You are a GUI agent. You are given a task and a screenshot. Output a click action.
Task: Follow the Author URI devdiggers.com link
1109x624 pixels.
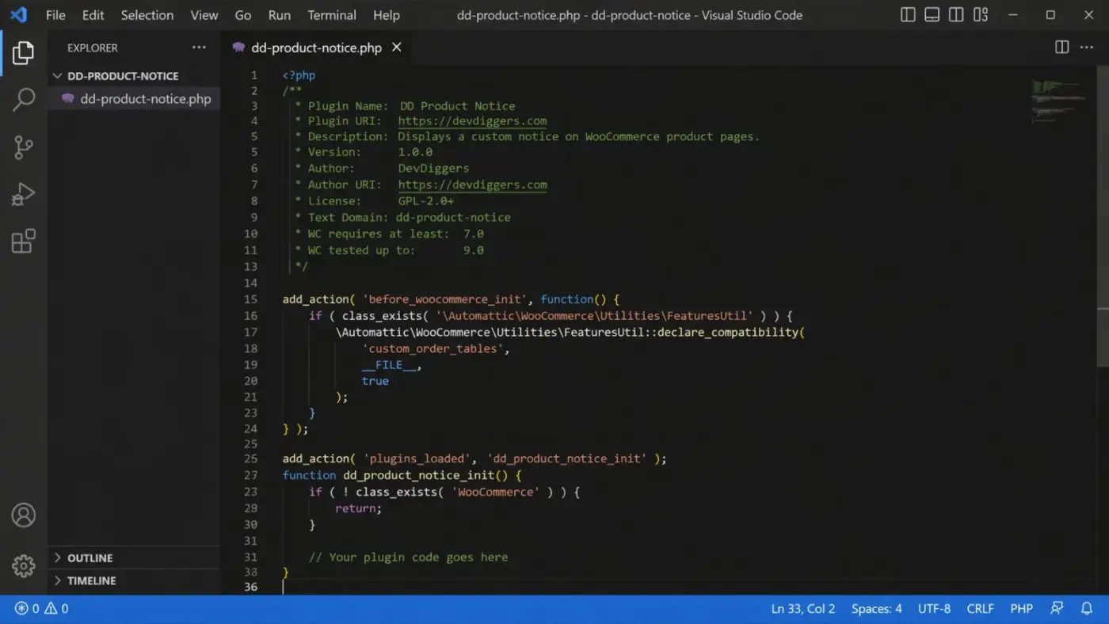click(472, 185)
